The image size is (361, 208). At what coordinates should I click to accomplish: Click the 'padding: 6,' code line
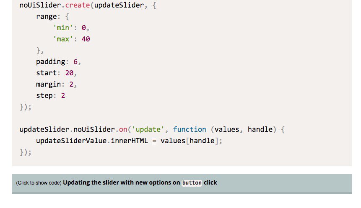58,62
